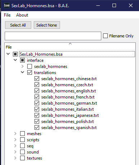139x165 pixels.
Task: Uncheck sexlab_hormones_italian.txt checkbox
Action: (37, 109)
